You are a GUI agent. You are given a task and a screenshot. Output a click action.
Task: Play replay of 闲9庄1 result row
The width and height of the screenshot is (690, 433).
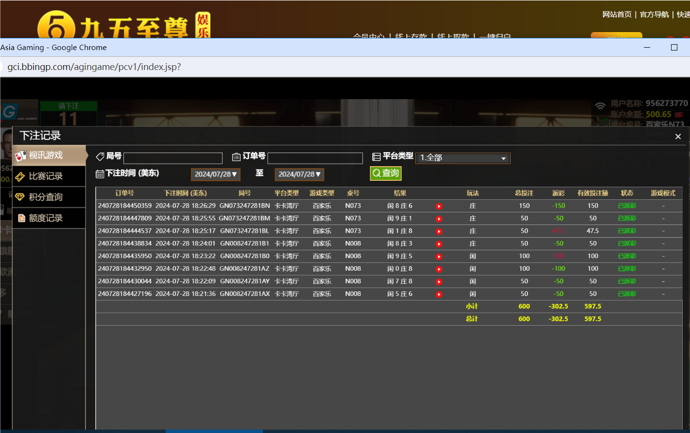click(x=439, y=219)
